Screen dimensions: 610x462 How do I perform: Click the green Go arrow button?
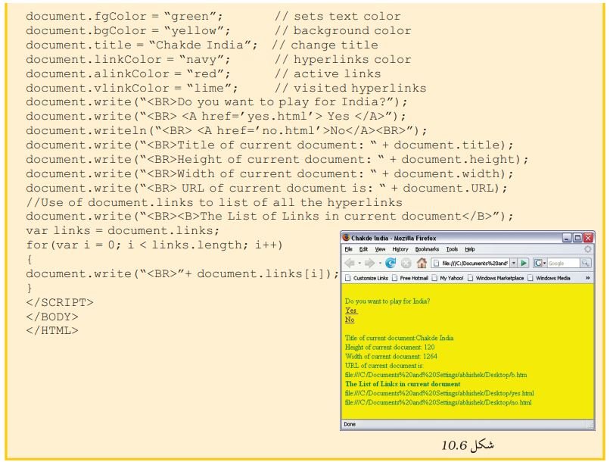point(524,263)
